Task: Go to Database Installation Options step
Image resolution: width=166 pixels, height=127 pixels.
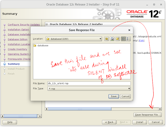Action: (19, 34)
